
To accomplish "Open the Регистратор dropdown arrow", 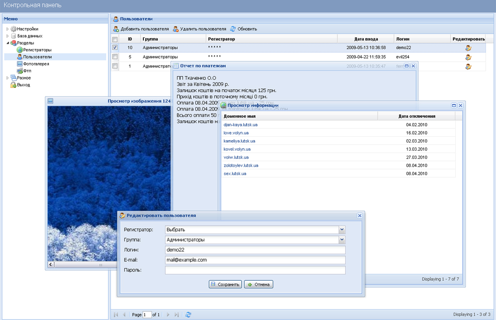I will tap(342, 229).
